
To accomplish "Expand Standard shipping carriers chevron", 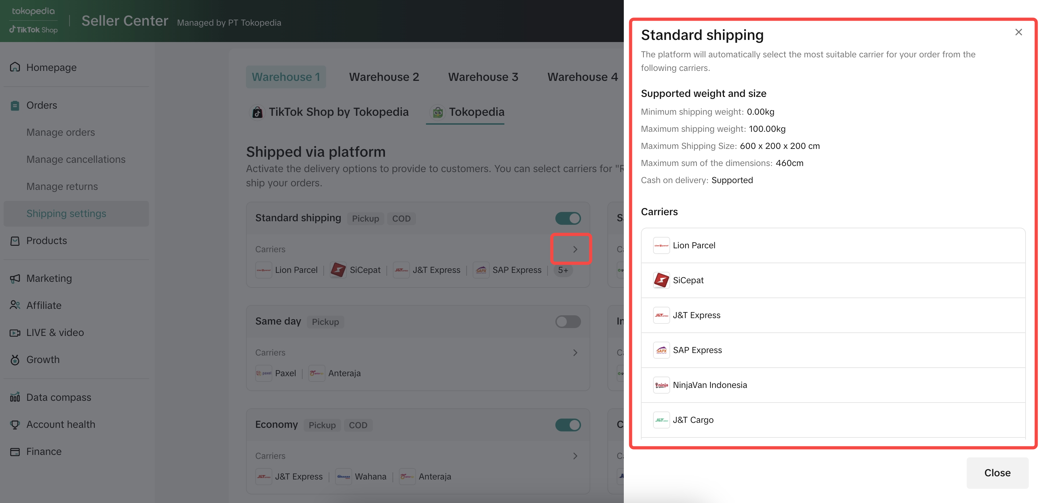I will (x=575, y=249).
